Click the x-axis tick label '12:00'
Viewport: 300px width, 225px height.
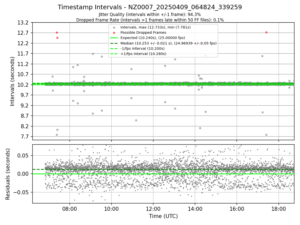[x=153, y=208]
